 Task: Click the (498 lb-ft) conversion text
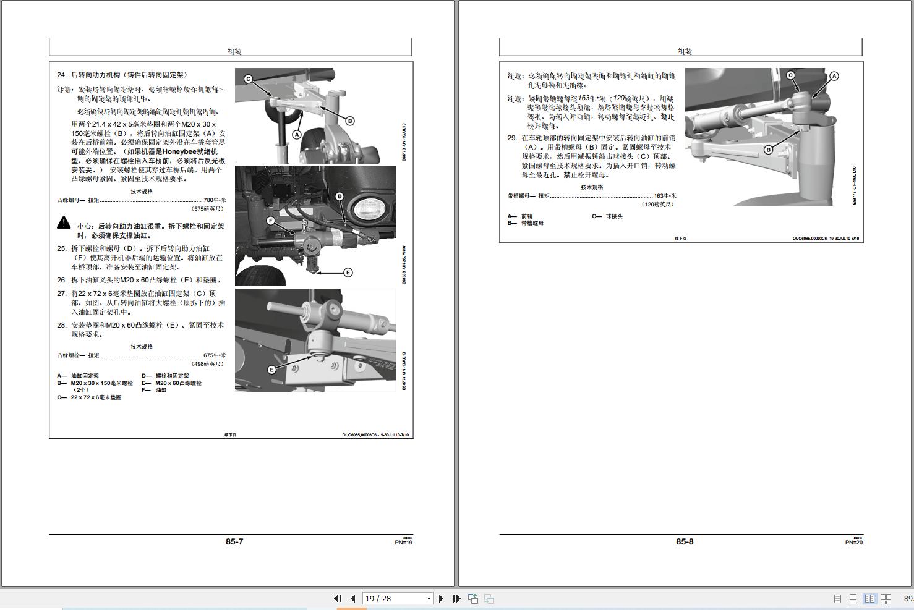pyautogui.click(x=207, y=363)
